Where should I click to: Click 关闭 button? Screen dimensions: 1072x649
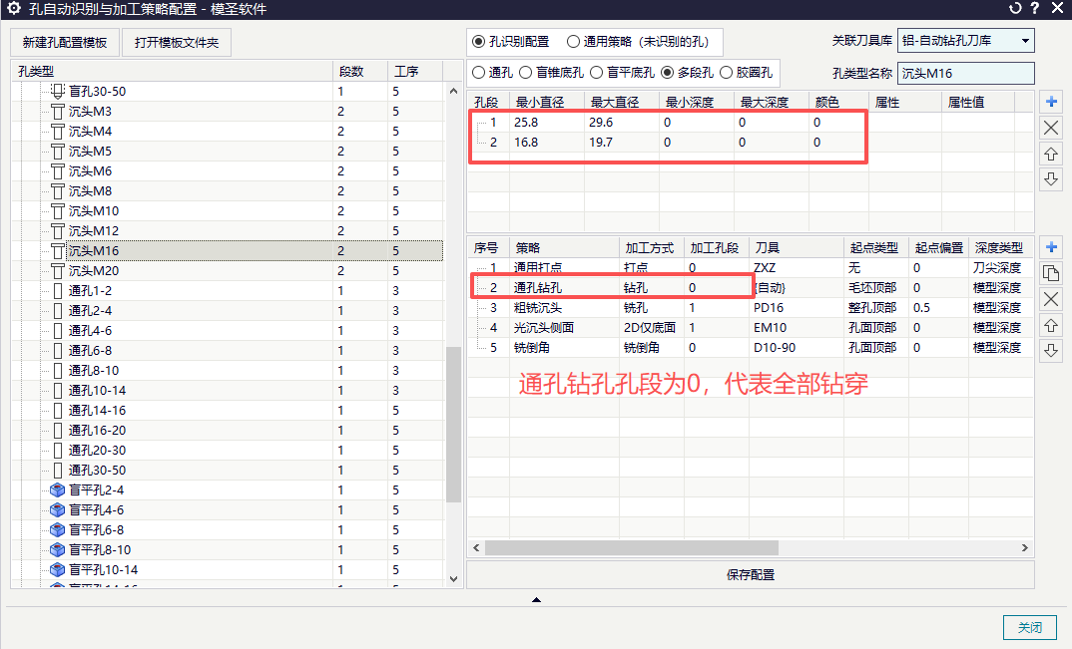[x=1030, y=627]
